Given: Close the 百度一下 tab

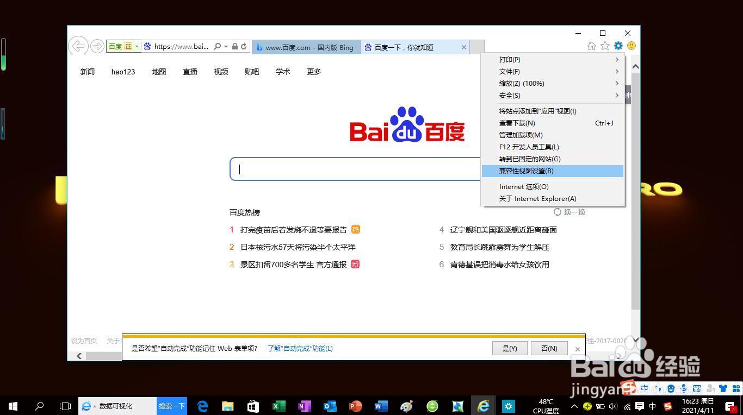Looking at the screenshot, I should [x=464, y=47].
